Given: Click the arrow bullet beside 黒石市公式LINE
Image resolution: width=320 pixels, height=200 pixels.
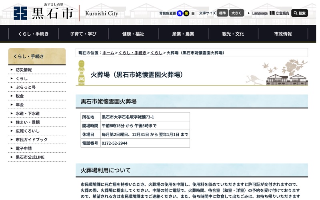Looking at the screenshot, I should [12, 157].
